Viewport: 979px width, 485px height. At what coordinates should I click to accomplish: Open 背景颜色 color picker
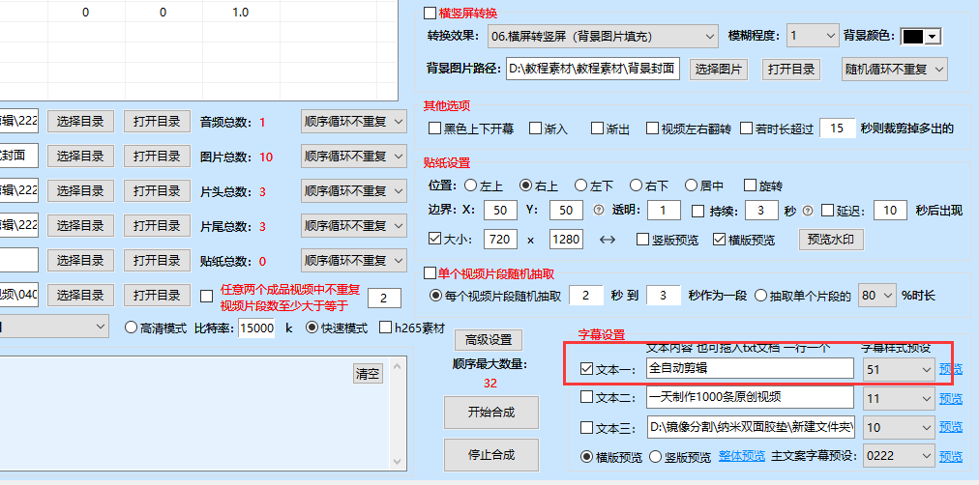pyautogui.click(x=921, y=37)
